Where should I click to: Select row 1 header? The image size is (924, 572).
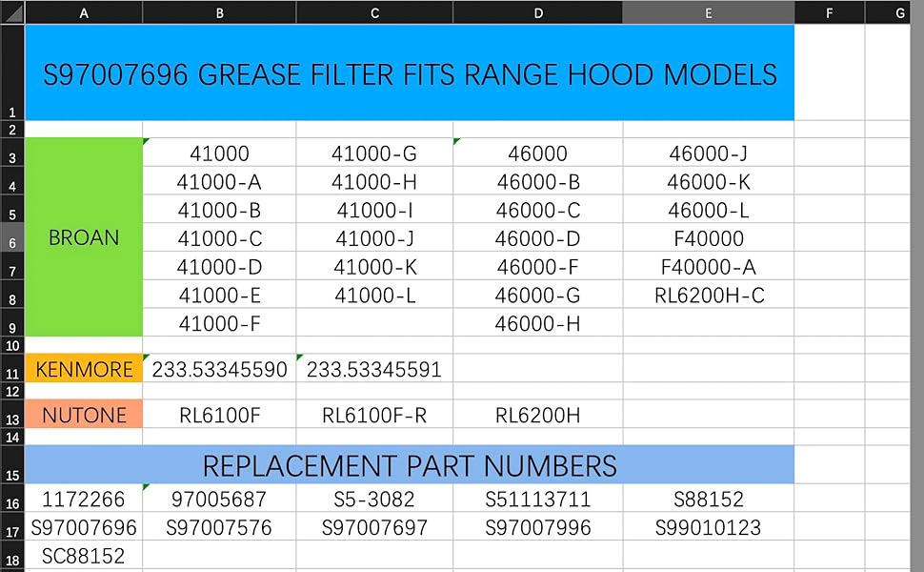click(12, 72)
